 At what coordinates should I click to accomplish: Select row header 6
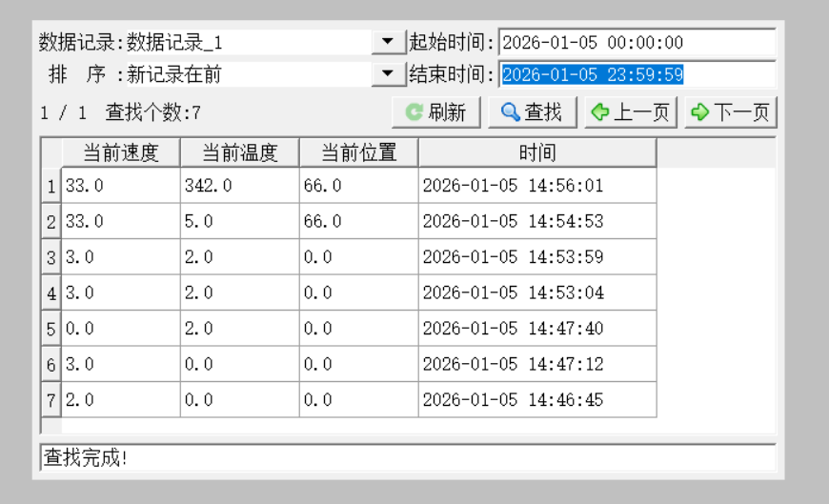51,364
